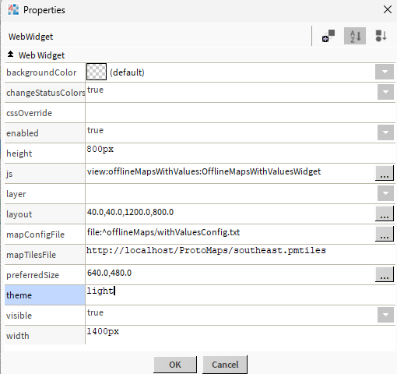The width and height of the screenshot is (397, 374).
Task: Click the (default) backgroundColor text
Action: (x=127, y=72)
